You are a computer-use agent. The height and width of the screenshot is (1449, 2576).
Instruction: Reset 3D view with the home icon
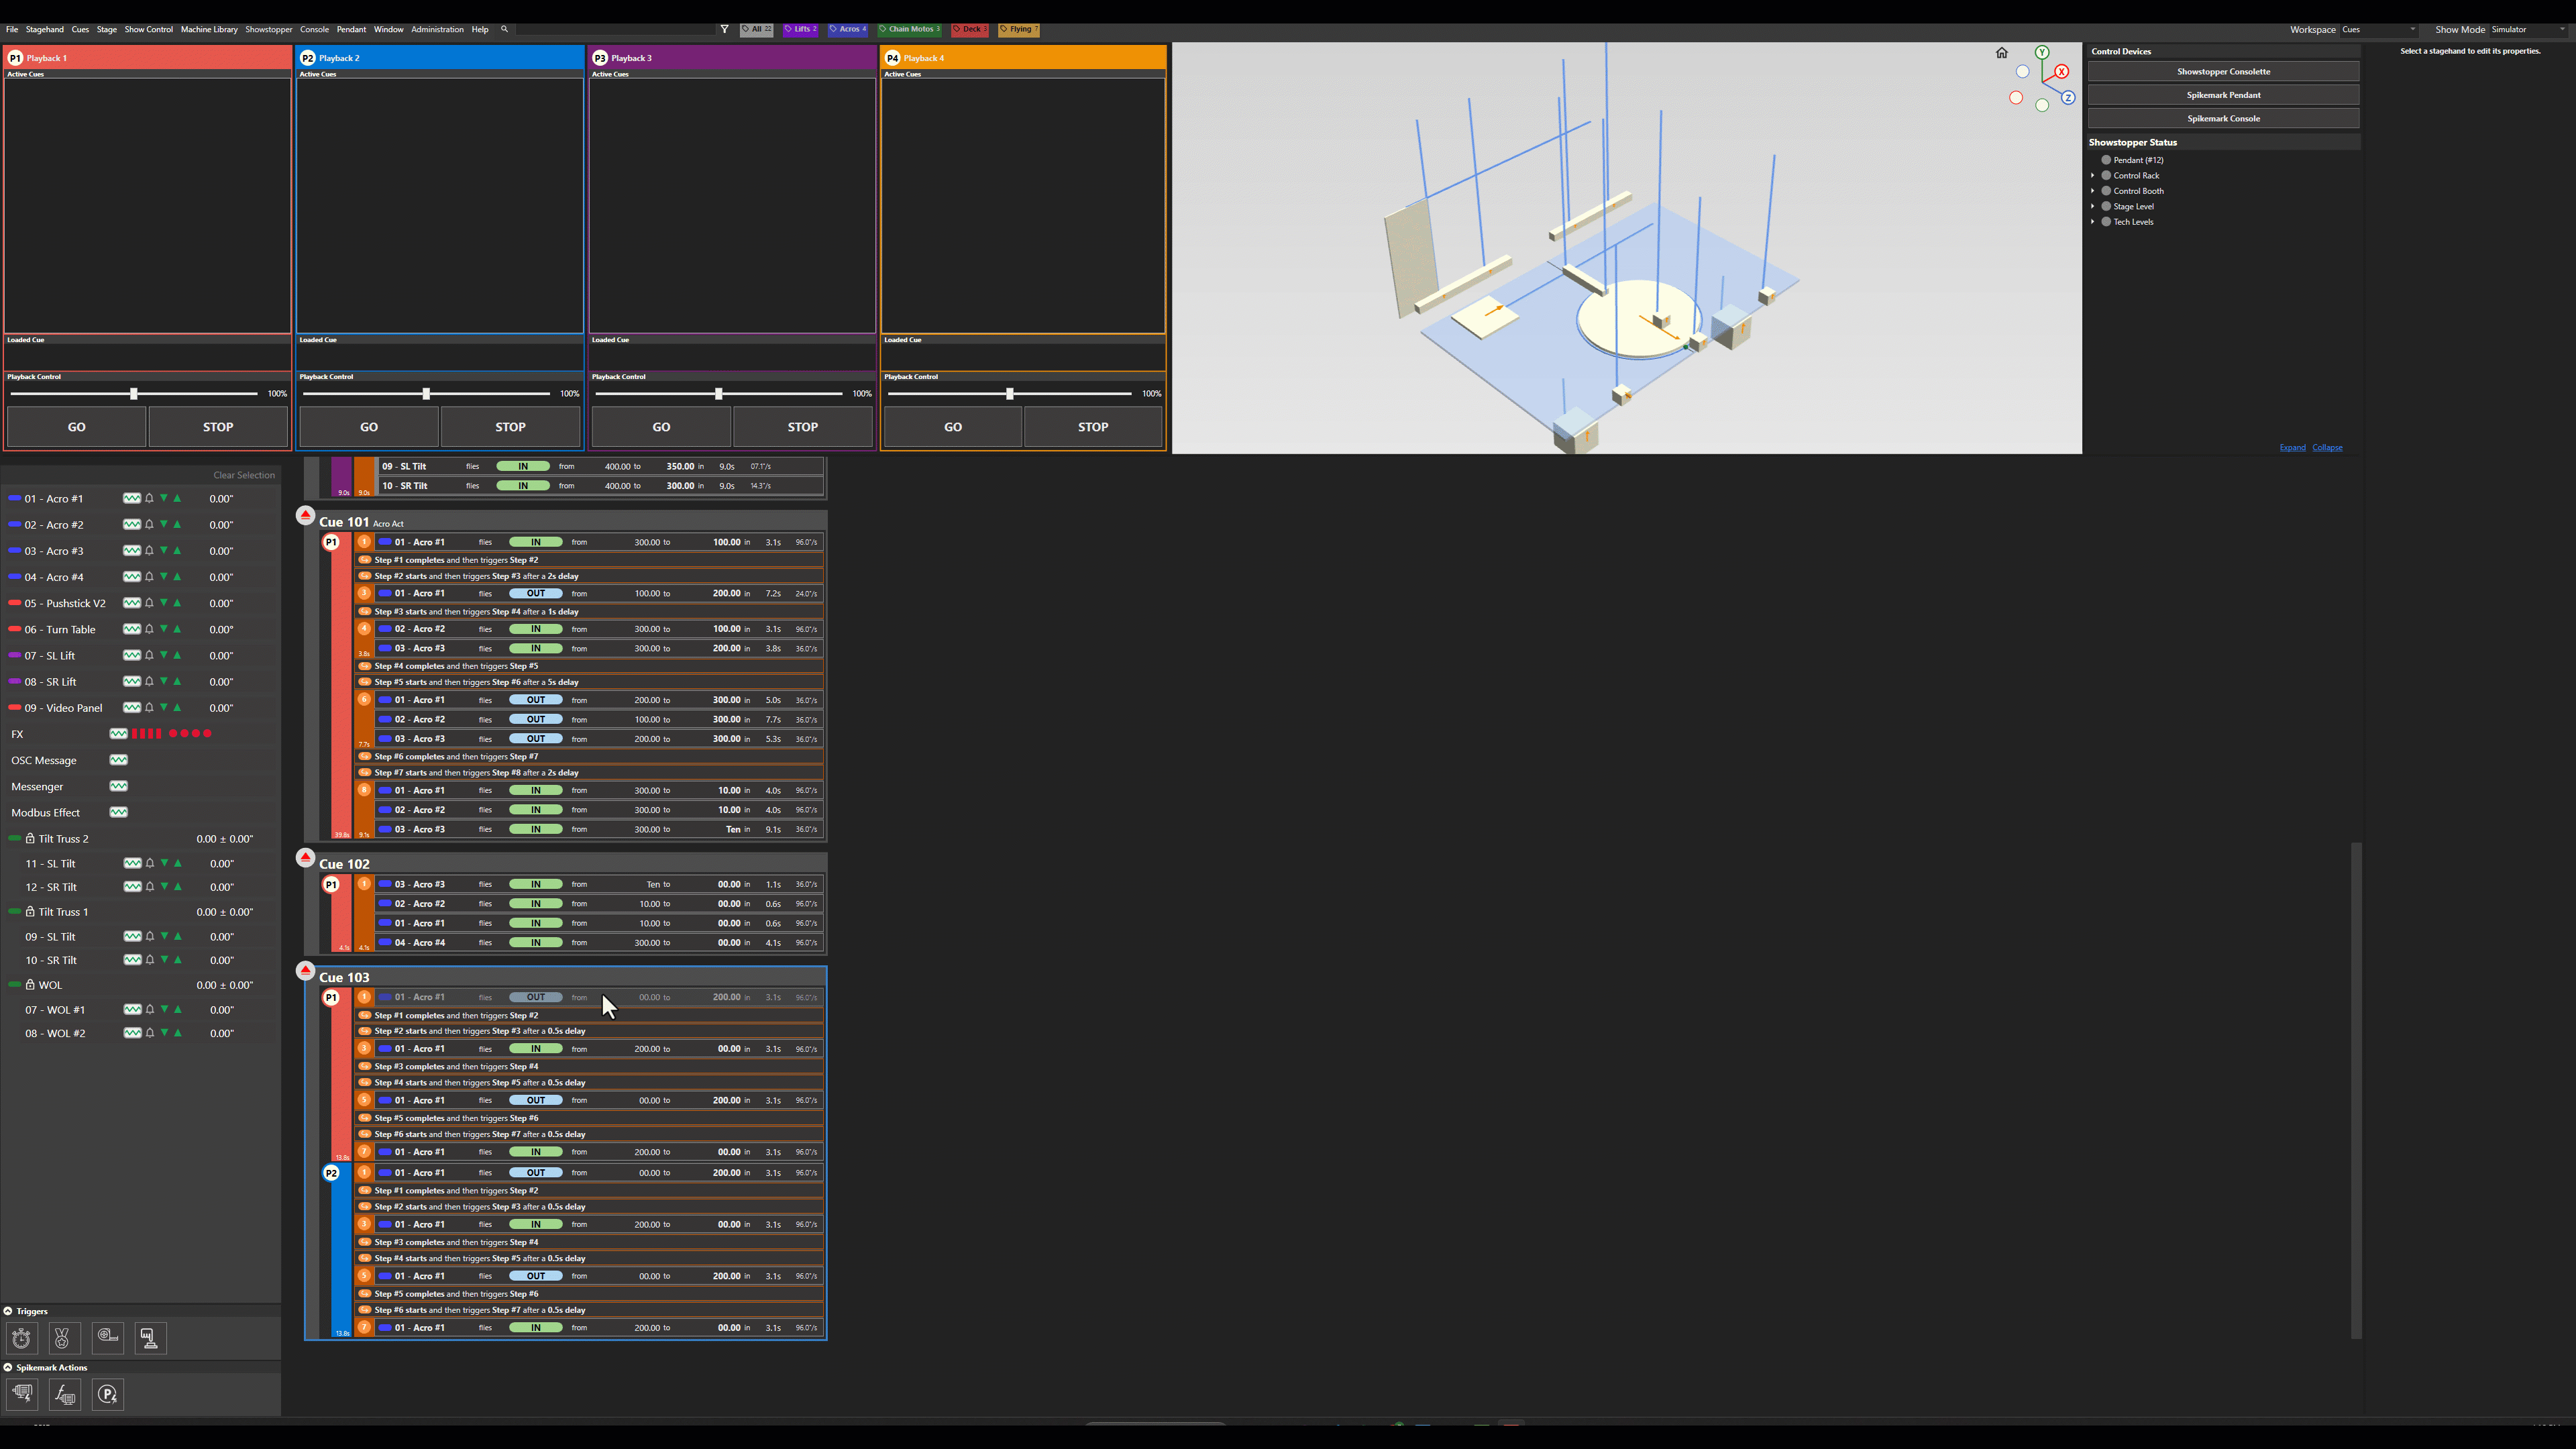[2001, 53]
